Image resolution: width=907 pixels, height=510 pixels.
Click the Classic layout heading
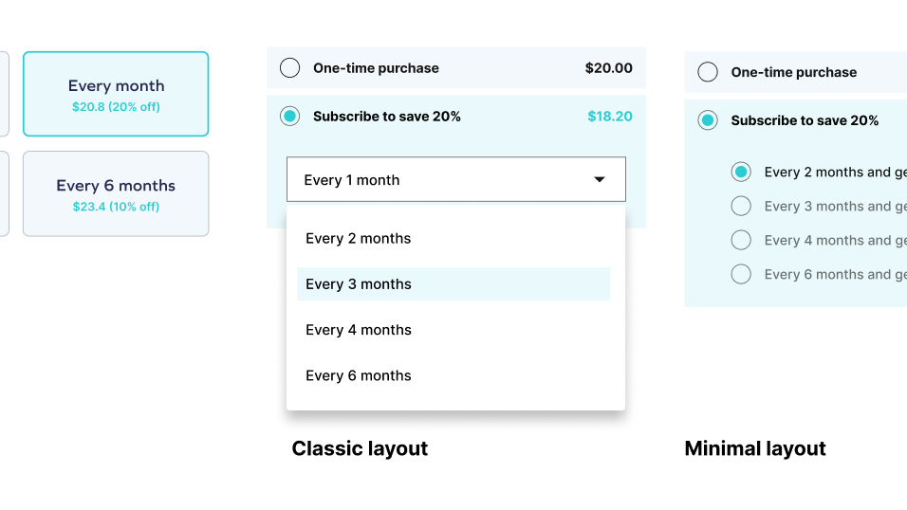tap(360, 448)
